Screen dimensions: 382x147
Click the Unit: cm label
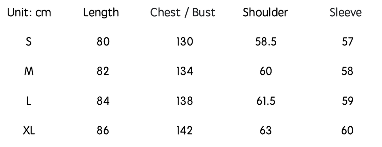[29, 13]
